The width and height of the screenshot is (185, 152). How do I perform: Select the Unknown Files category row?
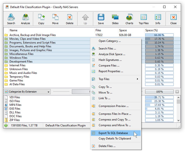point(47,69)
